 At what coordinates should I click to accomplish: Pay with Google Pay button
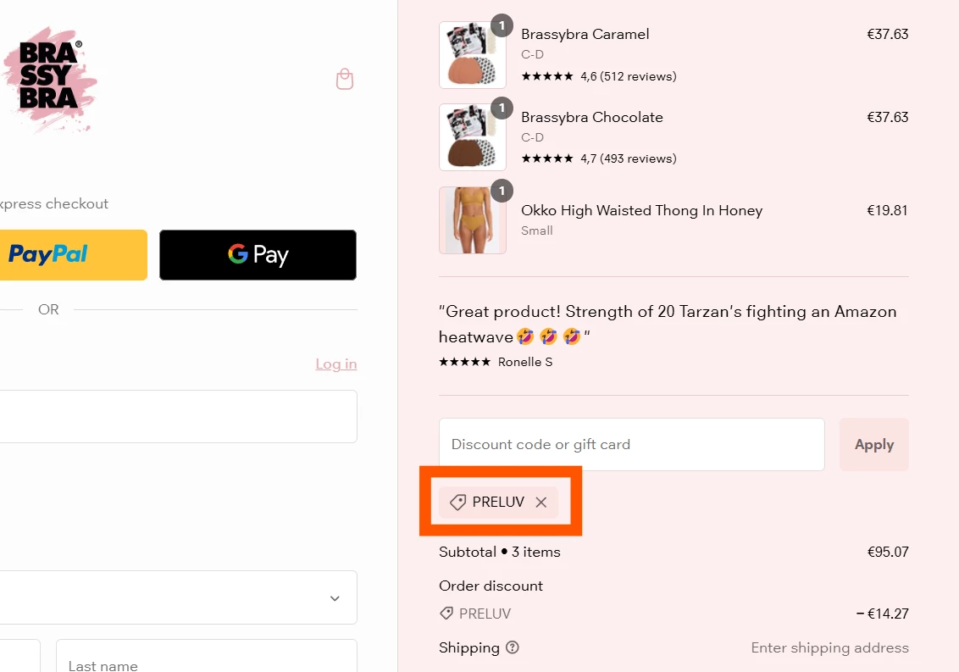point(258,254)
